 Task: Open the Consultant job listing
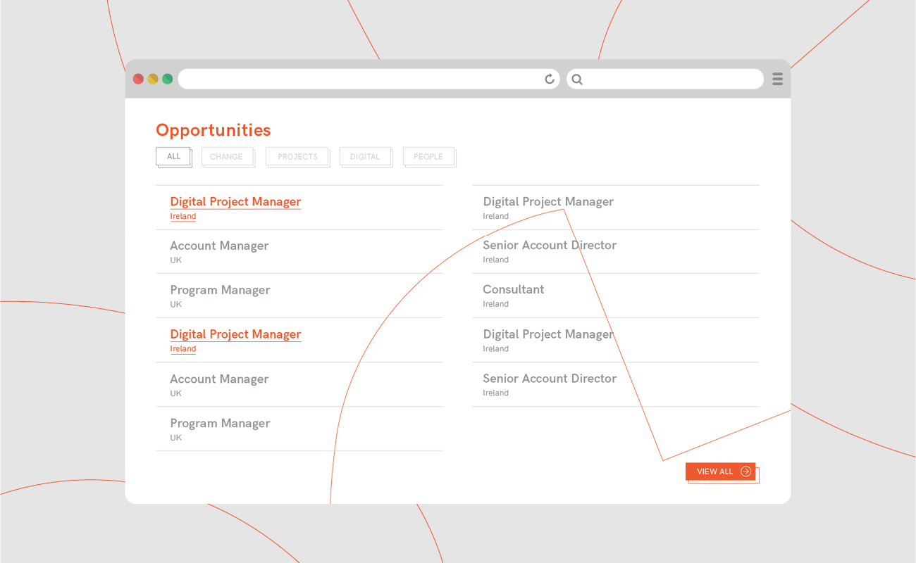[x=513, y=289]
